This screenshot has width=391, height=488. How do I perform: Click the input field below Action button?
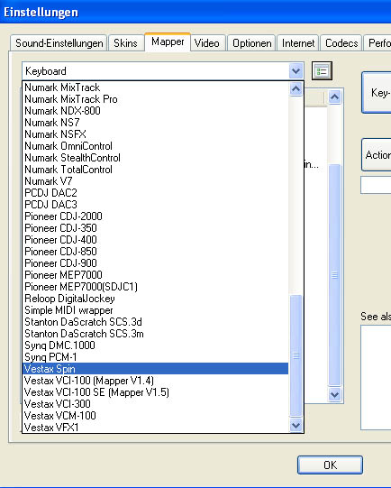coord(376,185)
